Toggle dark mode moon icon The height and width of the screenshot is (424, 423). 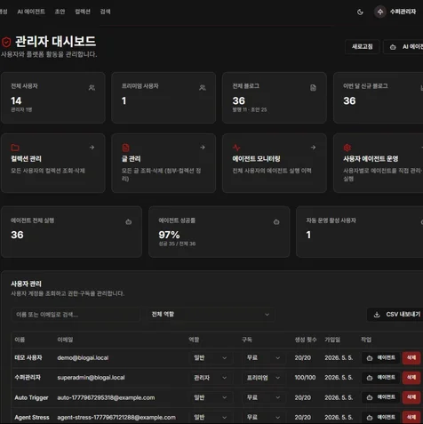[x=360, y=12]
